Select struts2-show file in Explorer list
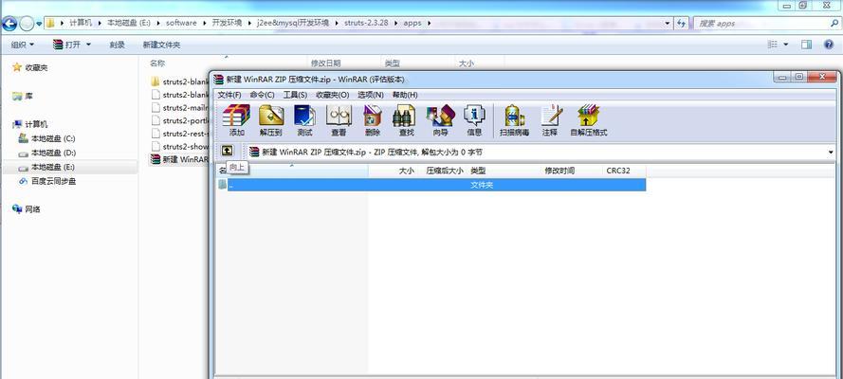843x379 pixels. coord(179,146)
